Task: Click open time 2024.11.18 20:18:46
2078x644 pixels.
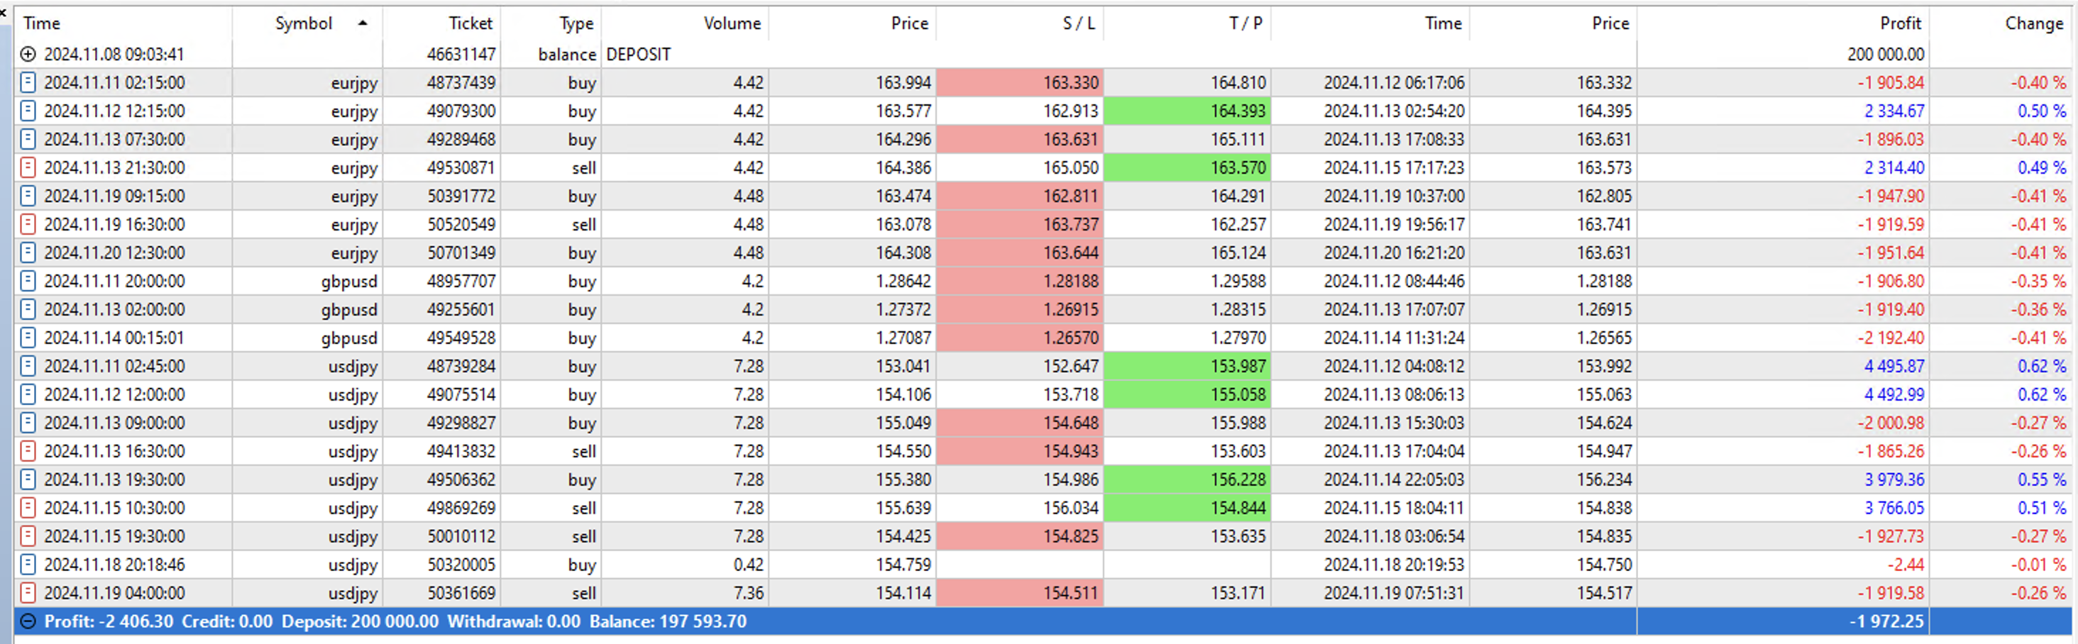Action: (x=114, y=564)
